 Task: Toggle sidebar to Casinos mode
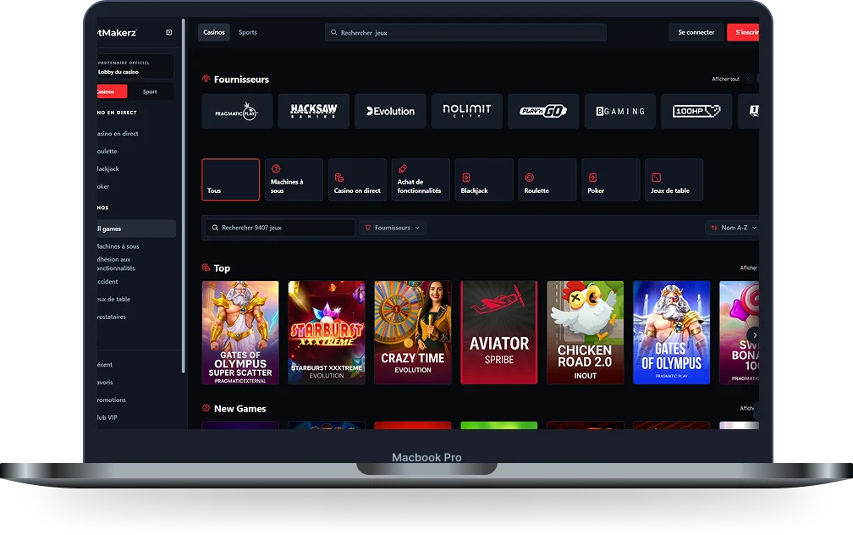pos(112,91)
